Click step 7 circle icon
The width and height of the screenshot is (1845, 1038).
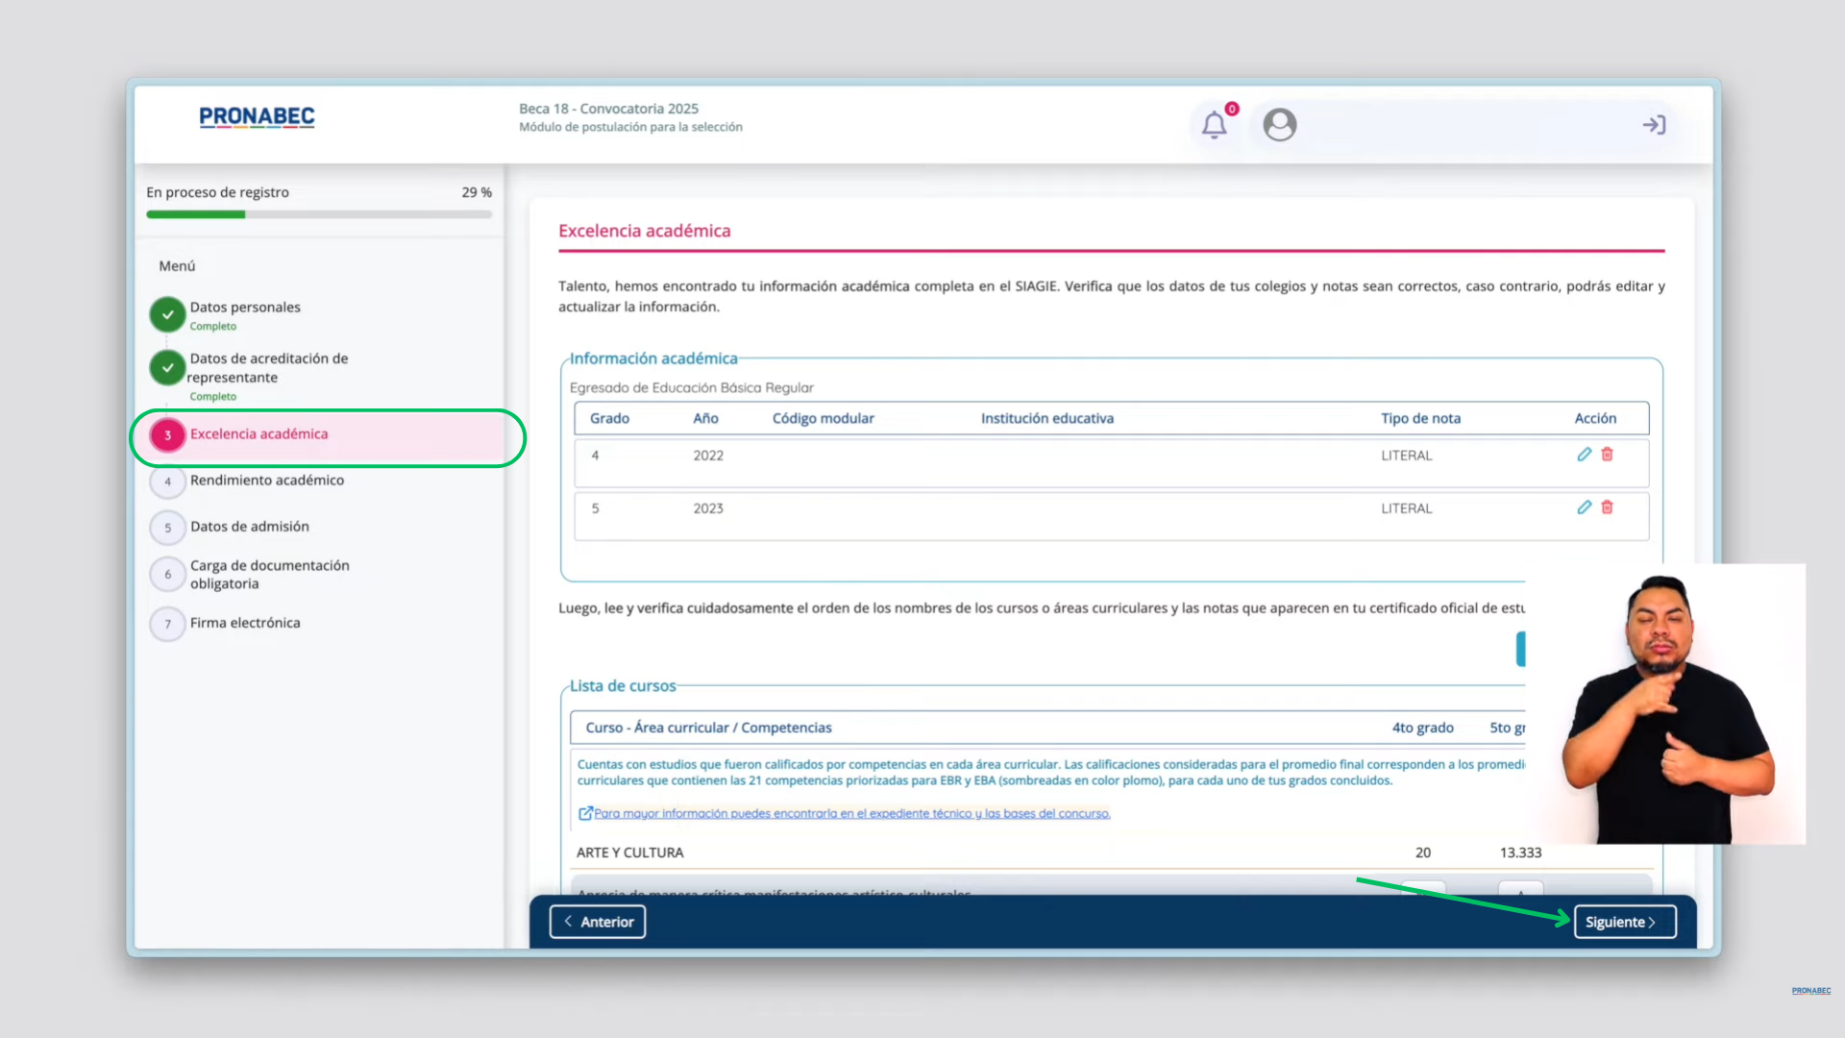pos(167,624)
